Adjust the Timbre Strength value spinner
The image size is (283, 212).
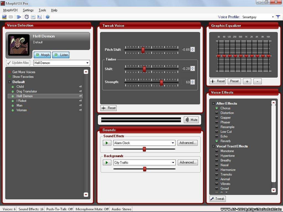(193, 82)
